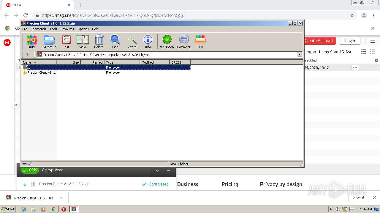This screenshot has height=213, width=380.
Task: Open the archive Comment tool
Action: point(184,41)
